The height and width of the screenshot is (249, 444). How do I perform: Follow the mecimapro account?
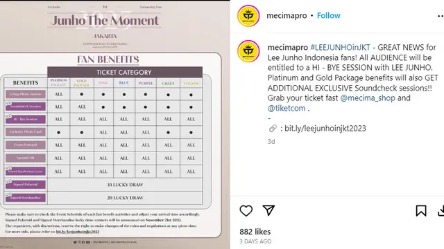328,15
